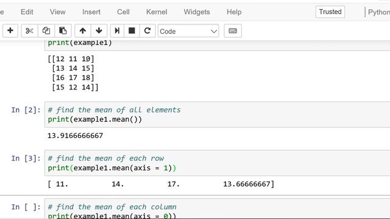390x219 pixels.
Task: Click the Python kernel name indicator
Action: pyautogui.click(x=379, y=12)
